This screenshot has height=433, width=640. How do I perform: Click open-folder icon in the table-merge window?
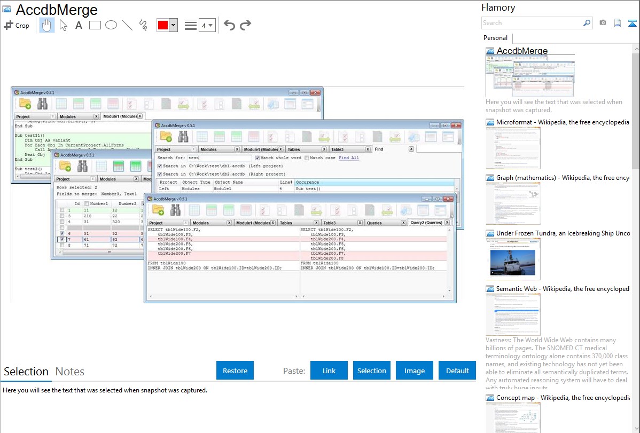[65, 166]
